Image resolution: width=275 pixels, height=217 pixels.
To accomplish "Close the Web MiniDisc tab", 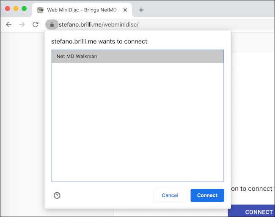I will tap(125, 10).
